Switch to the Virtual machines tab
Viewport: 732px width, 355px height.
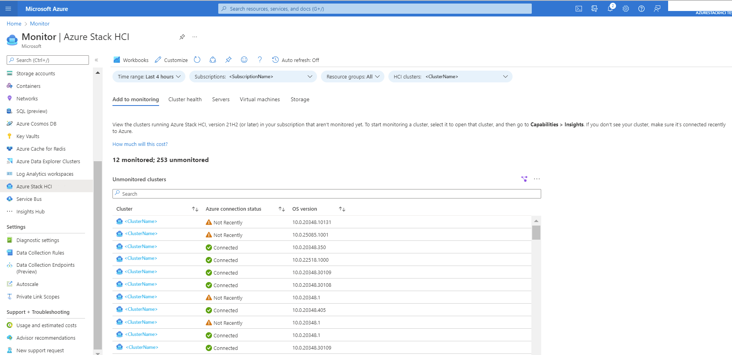260,100
